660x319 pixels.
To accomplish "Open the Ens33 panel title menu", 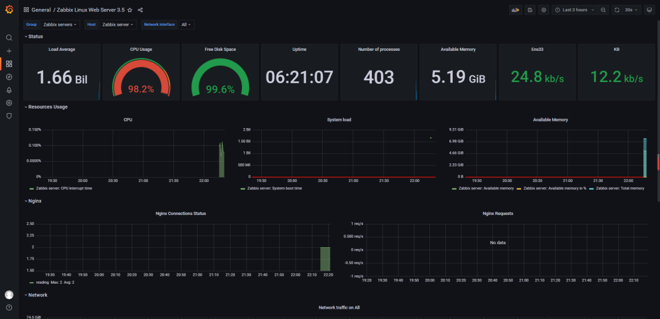I will 537,49.
